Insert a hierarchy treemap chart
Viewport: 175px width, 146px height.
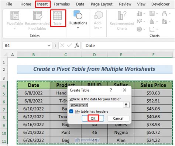coord(152,13)
